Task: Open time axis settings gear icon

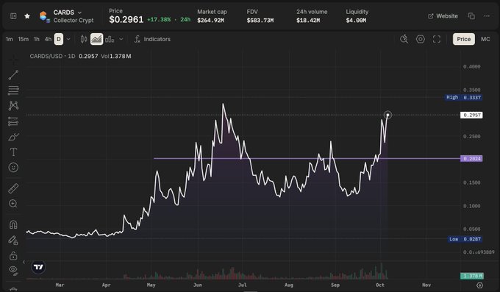Action: 479,285
